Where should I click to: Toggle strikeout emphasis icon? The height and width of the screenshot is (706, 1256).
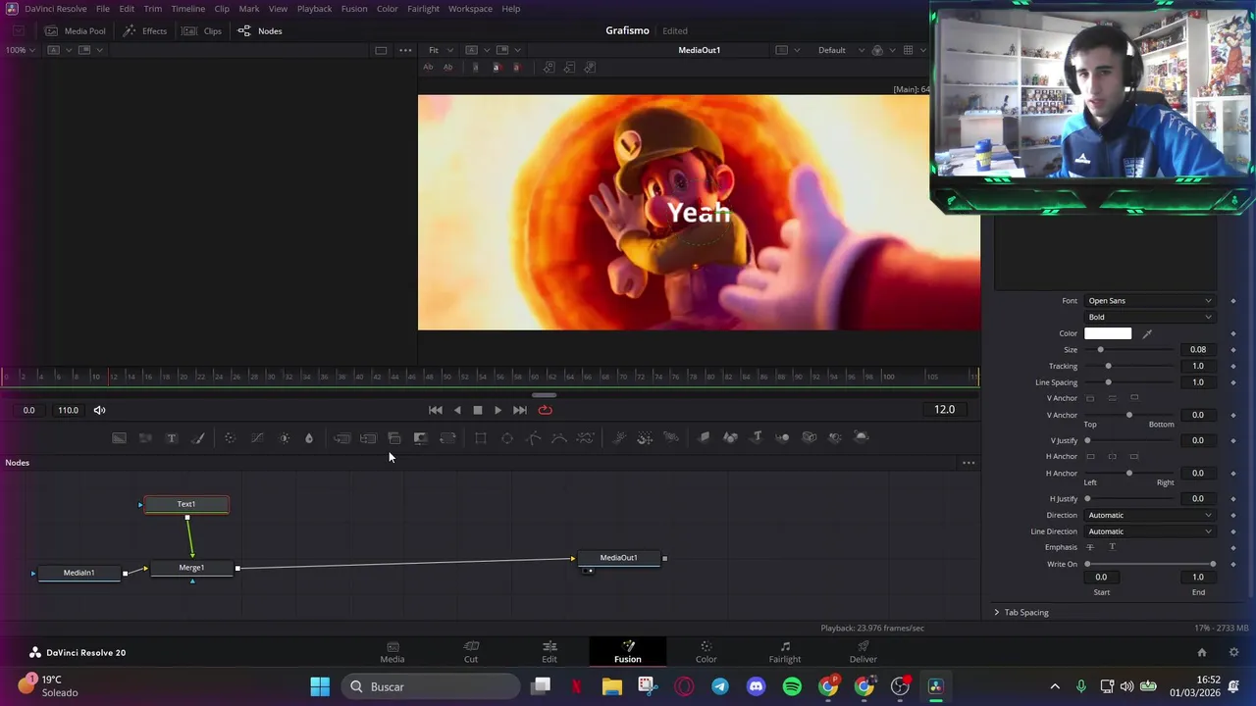click(1090, 547)
